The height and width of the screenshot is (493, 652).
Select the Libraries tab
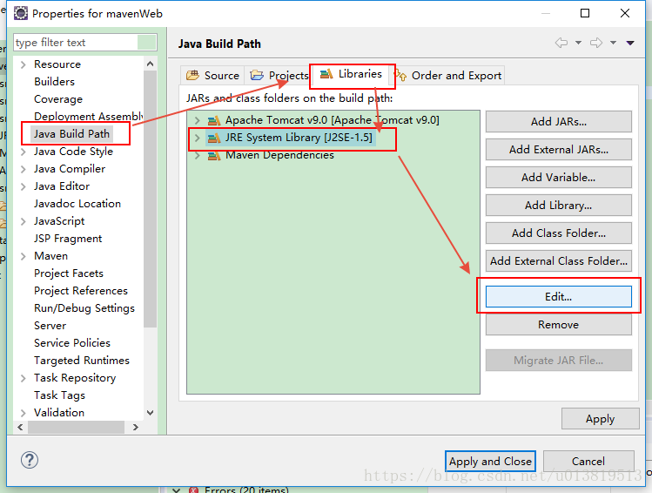(351, 74)
